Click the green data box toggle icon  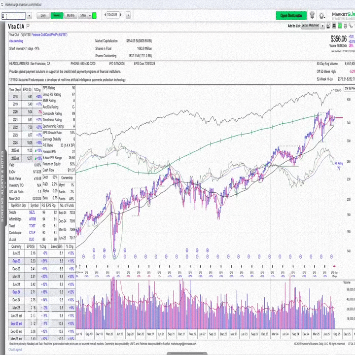click(x=340, y=26)
